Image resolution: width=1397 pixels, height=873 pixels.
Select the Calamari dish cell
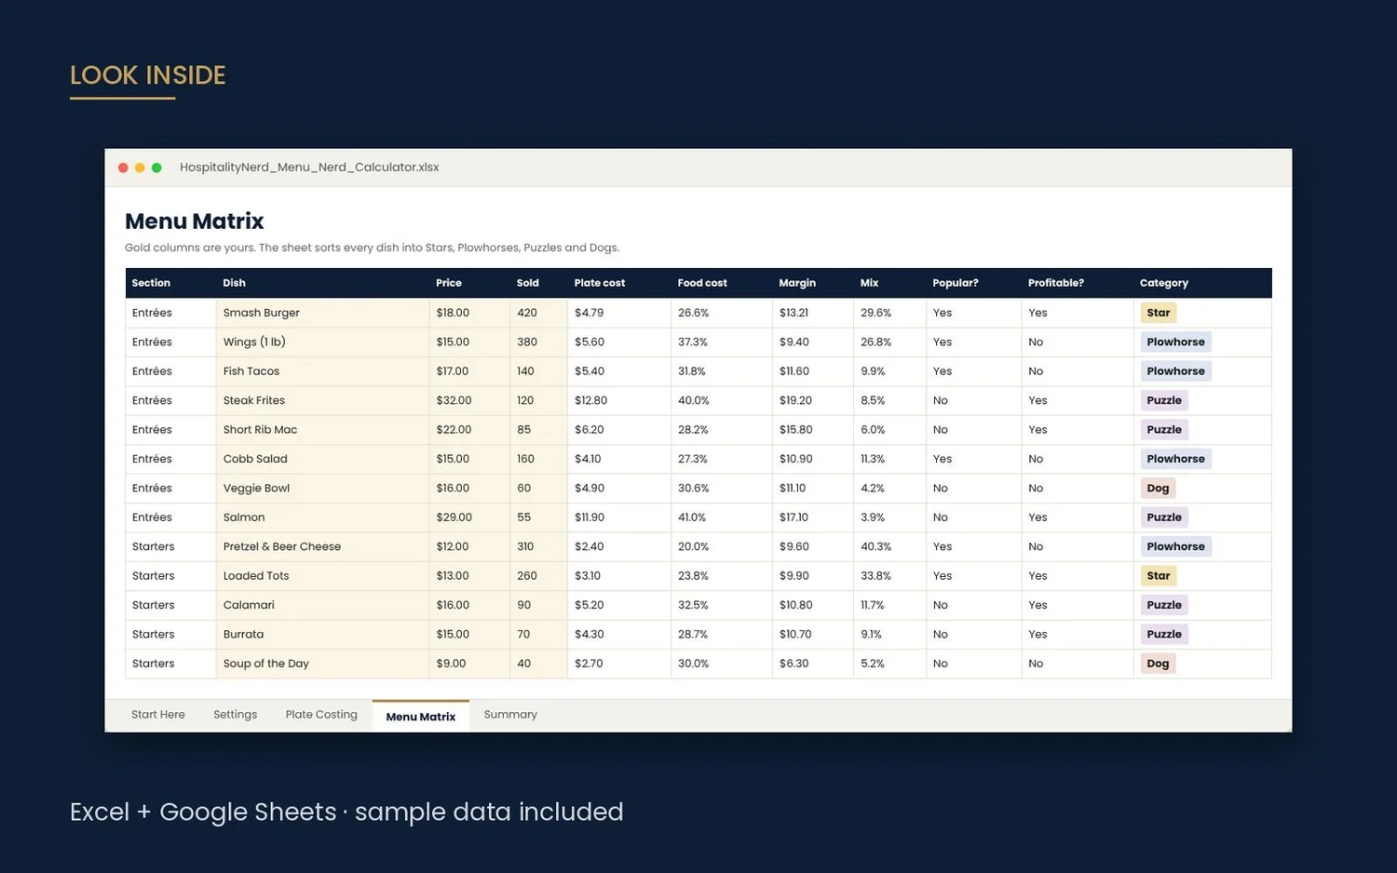(x=322, y=605)
